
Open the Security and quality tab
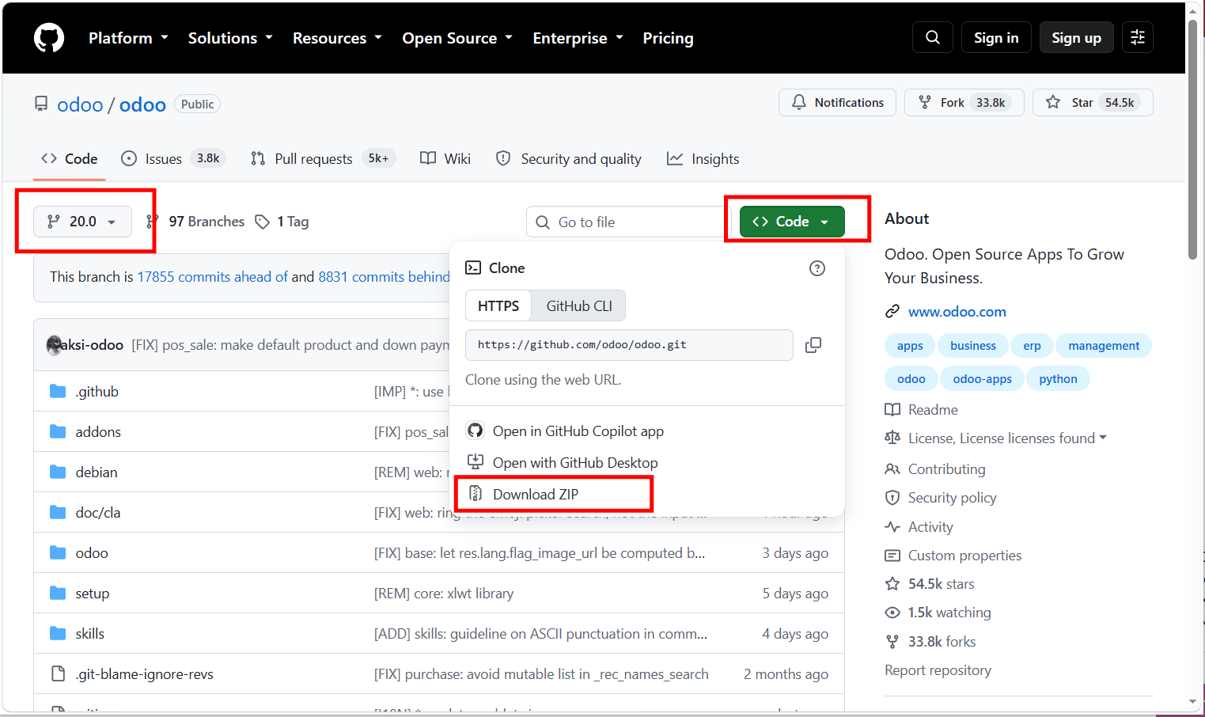(x=569, y=159)
